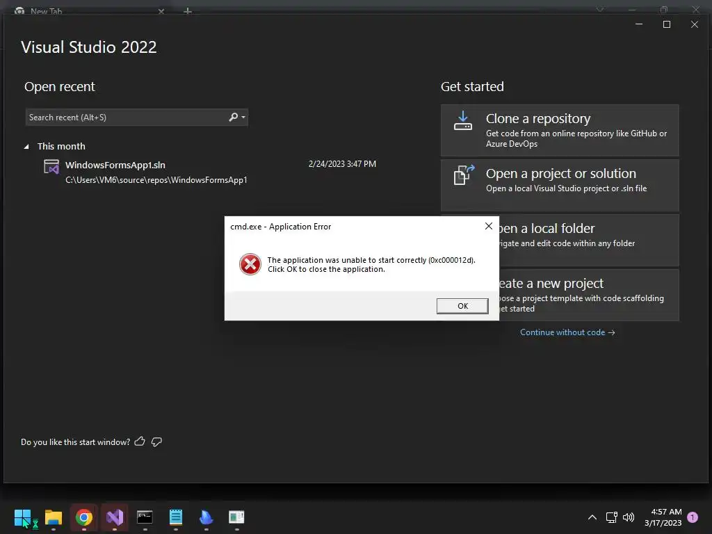Click the Open project documents icon
The width and height of the screenshot is (712, 534).
pyautogui.click(x=464, y=175)
